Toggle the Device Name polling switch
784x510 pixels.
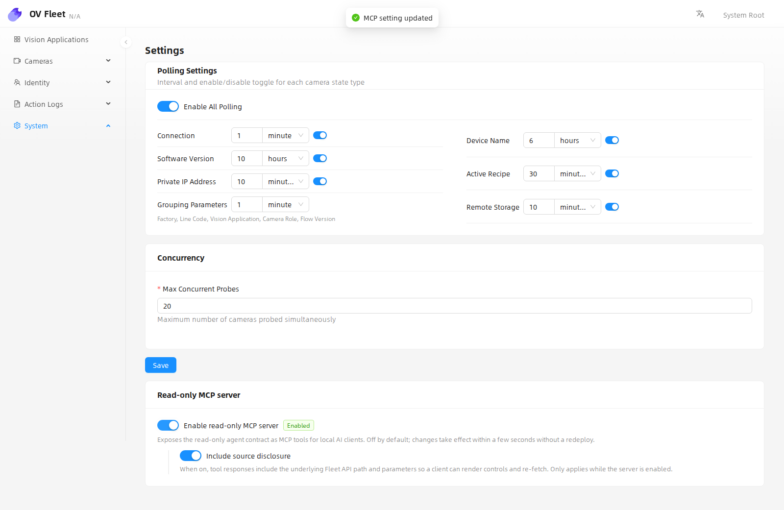(x=612, y=140)
